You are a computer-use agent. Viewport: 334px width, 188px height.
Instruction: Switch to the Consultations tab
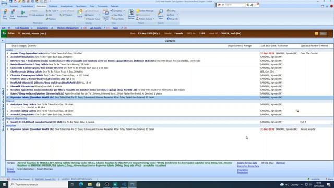27,6
